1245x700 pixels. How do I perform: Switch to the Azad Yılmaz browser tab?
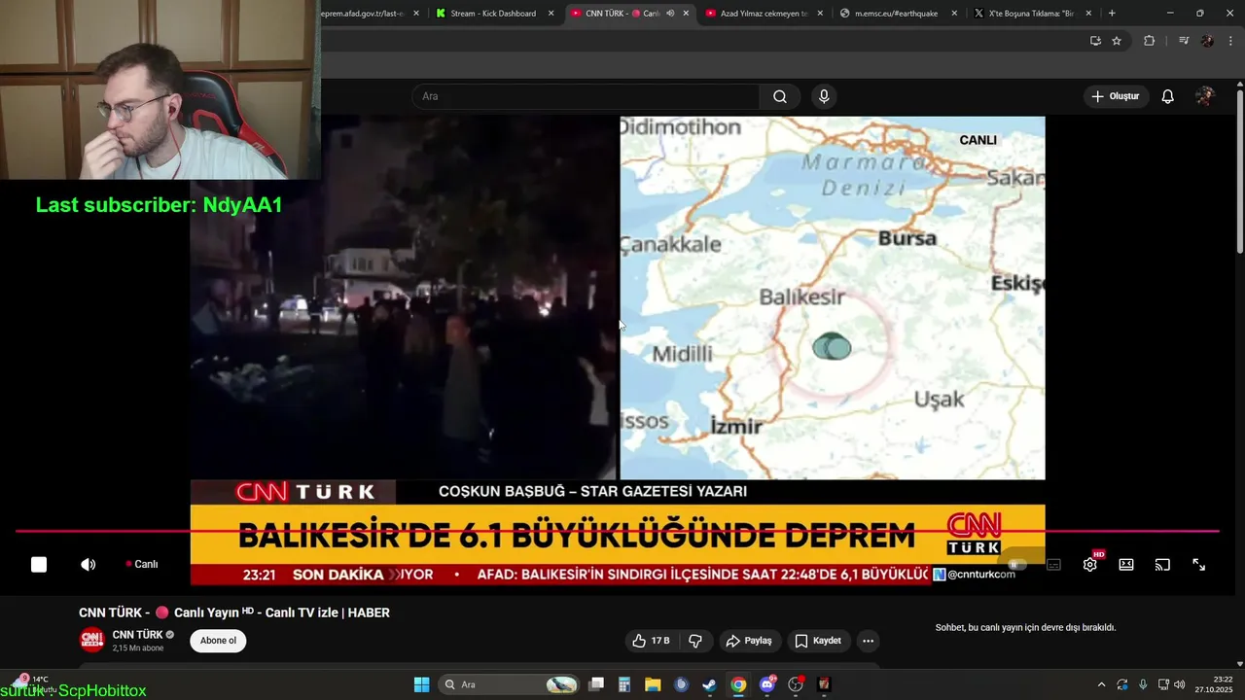pyautogui.click(x=764, y=14)
